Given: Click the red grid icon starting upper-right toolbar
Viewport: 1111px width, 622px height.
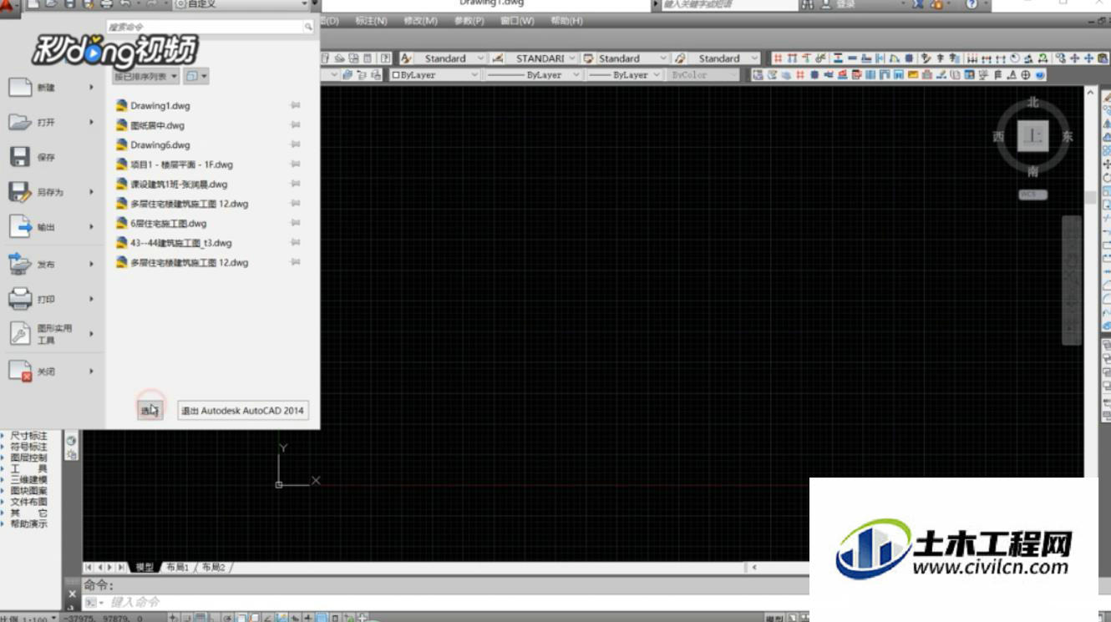Looking at the screenshot, I should (778, 58).
